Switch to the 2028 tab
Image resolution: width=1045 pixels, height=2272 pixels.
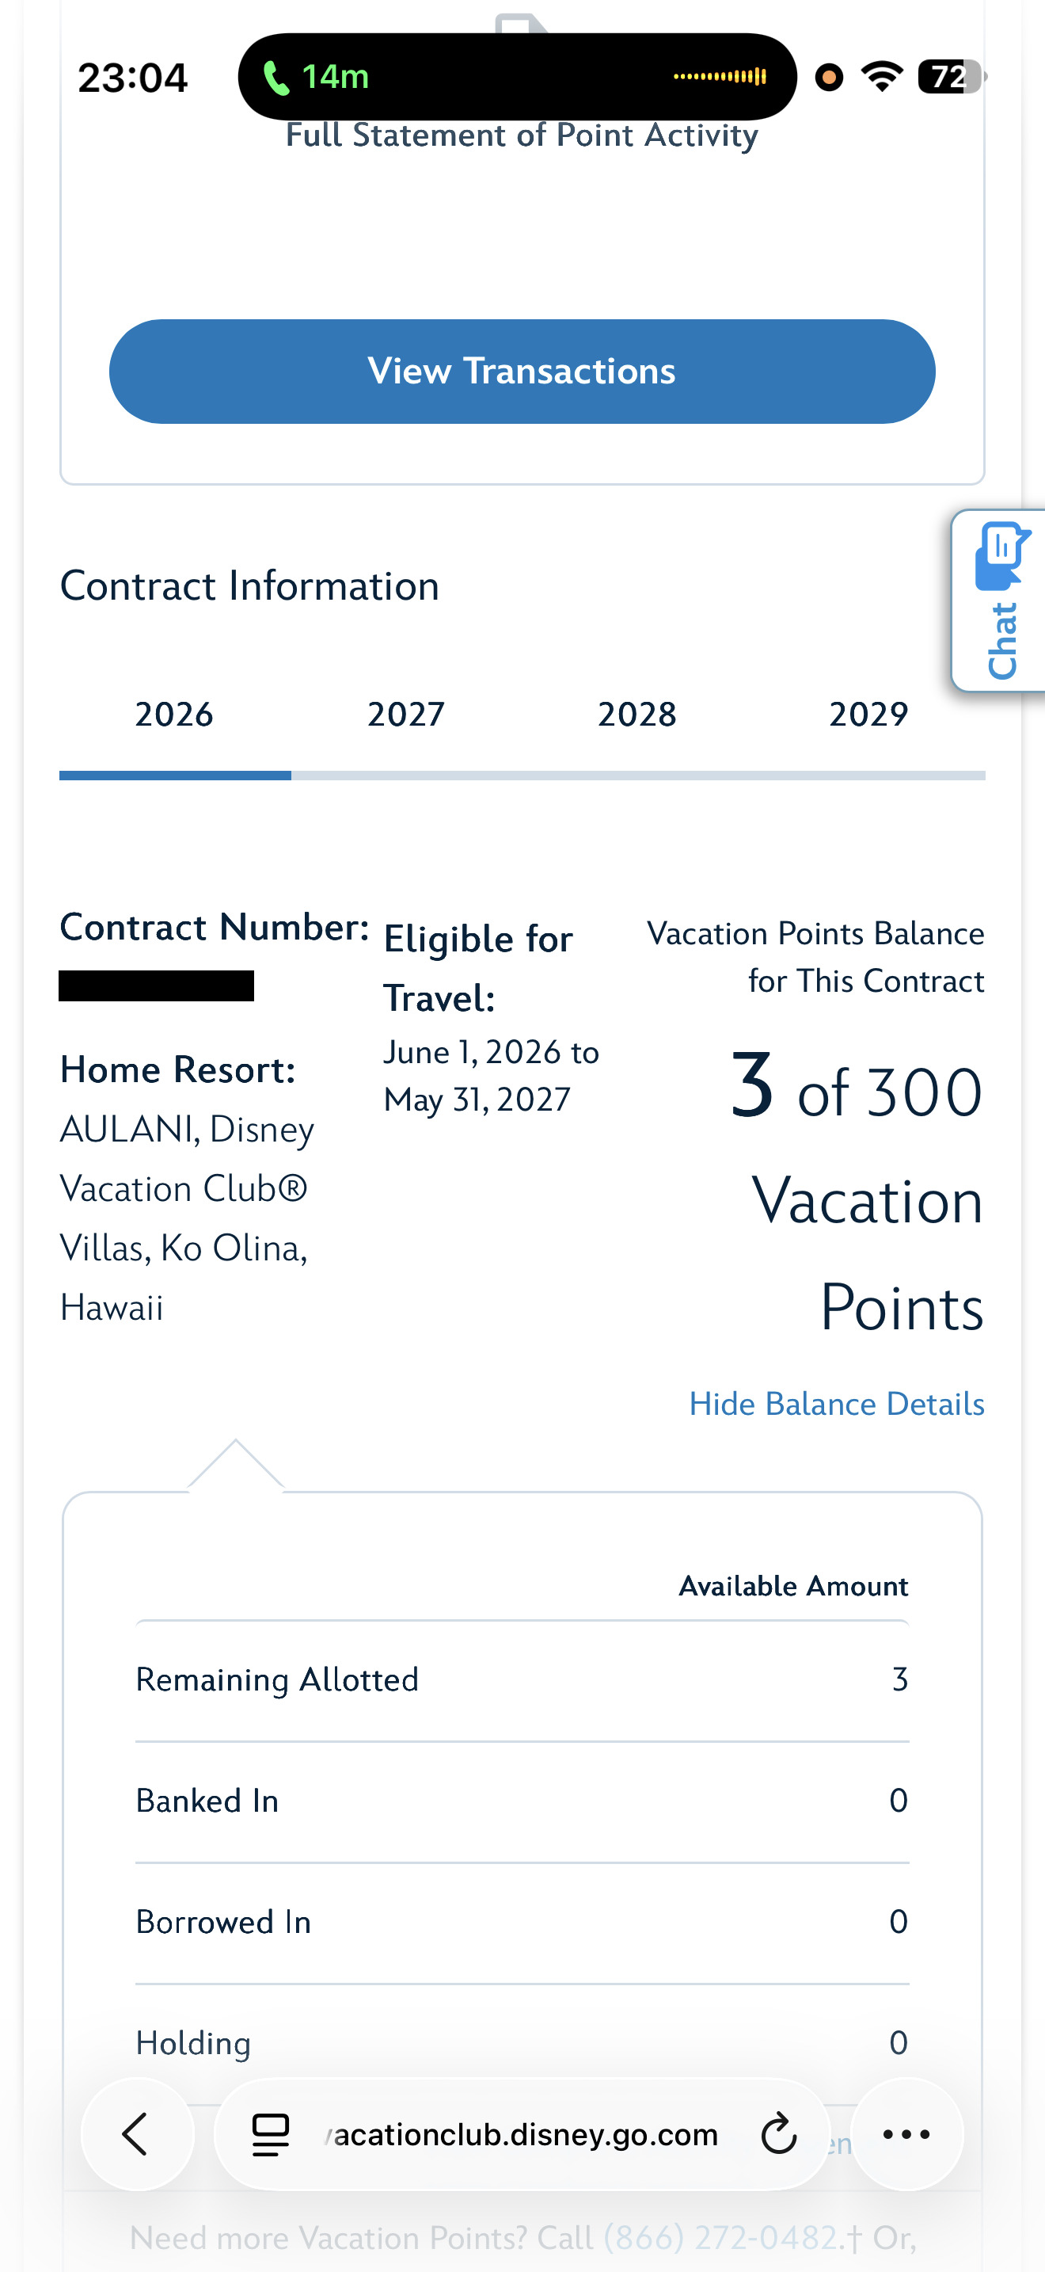pos(637,715)
